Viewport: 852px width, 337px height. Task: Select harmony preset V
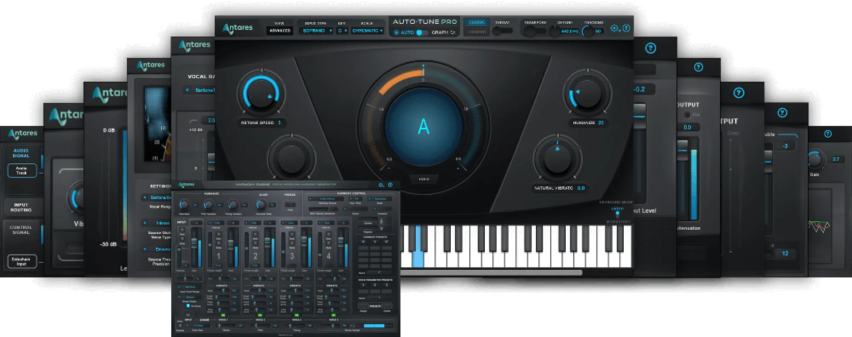375,242
